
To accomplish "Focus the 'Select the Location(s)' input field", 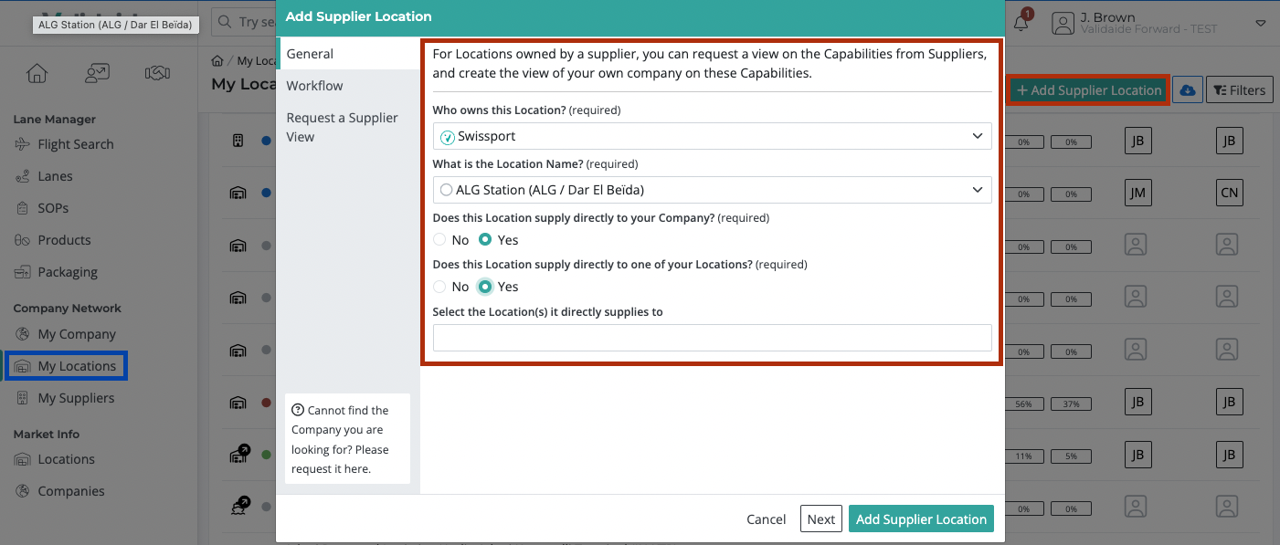I will coord(713,338).
